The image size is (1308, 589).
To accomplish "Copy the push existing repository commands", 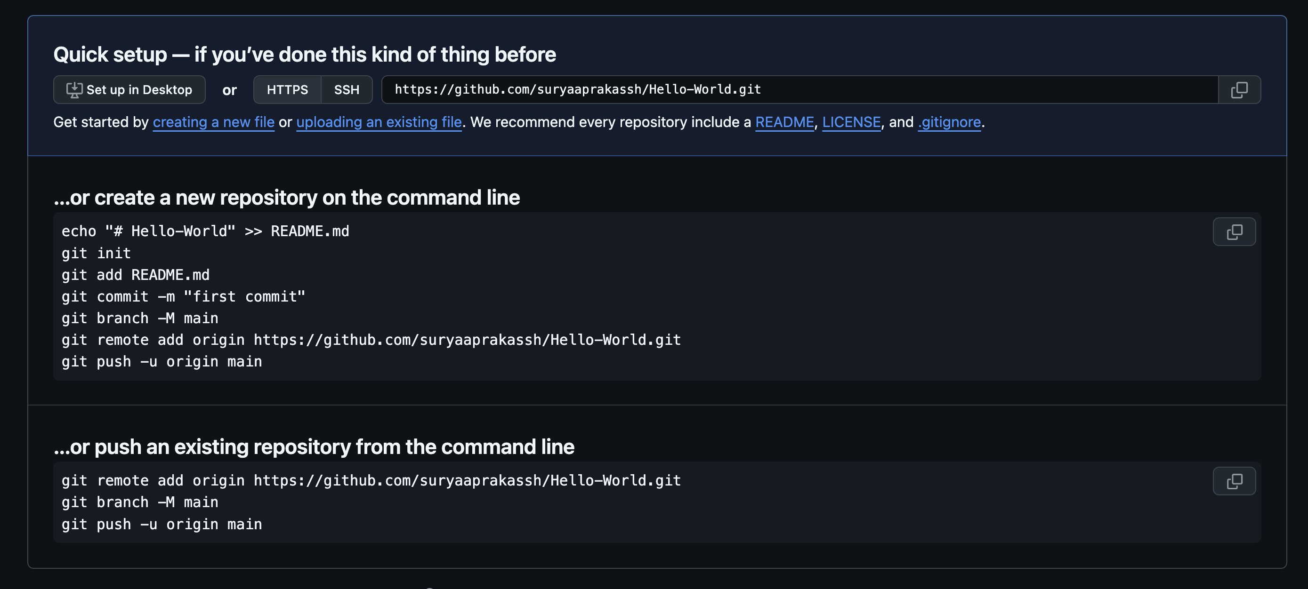I will [x=1234, y=481].
